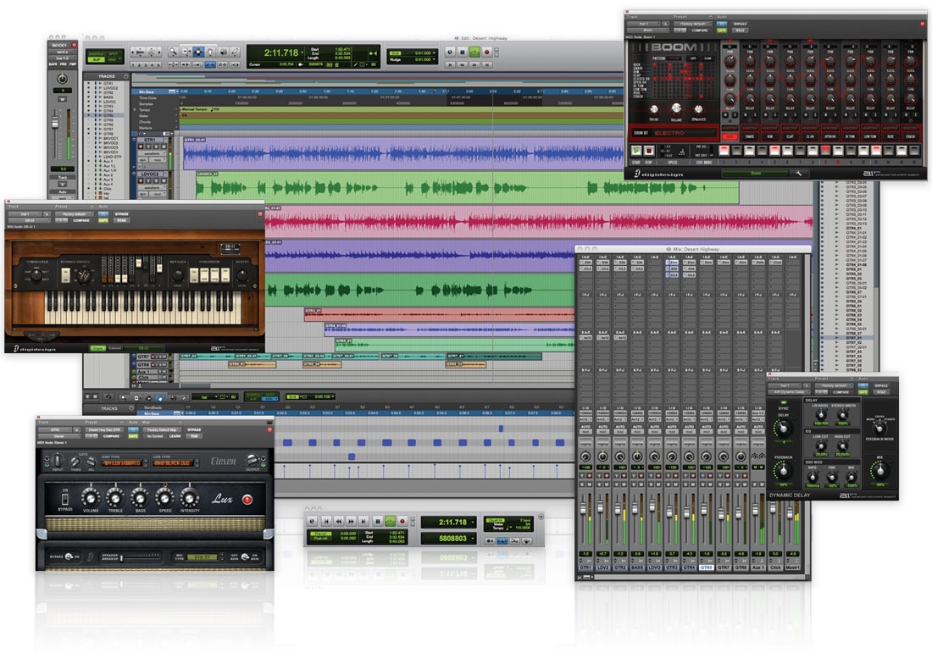Open the Nudge value dropdown
This screenshot has width=932, height=653.
pyautogui.click(x=435, y=59)
